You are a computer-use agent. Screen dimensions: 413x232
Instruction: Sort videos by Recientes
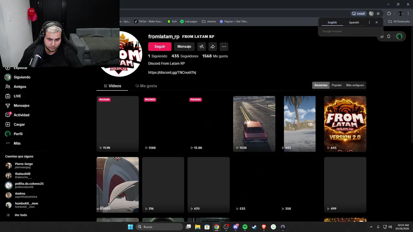click(x=321, y=85)
